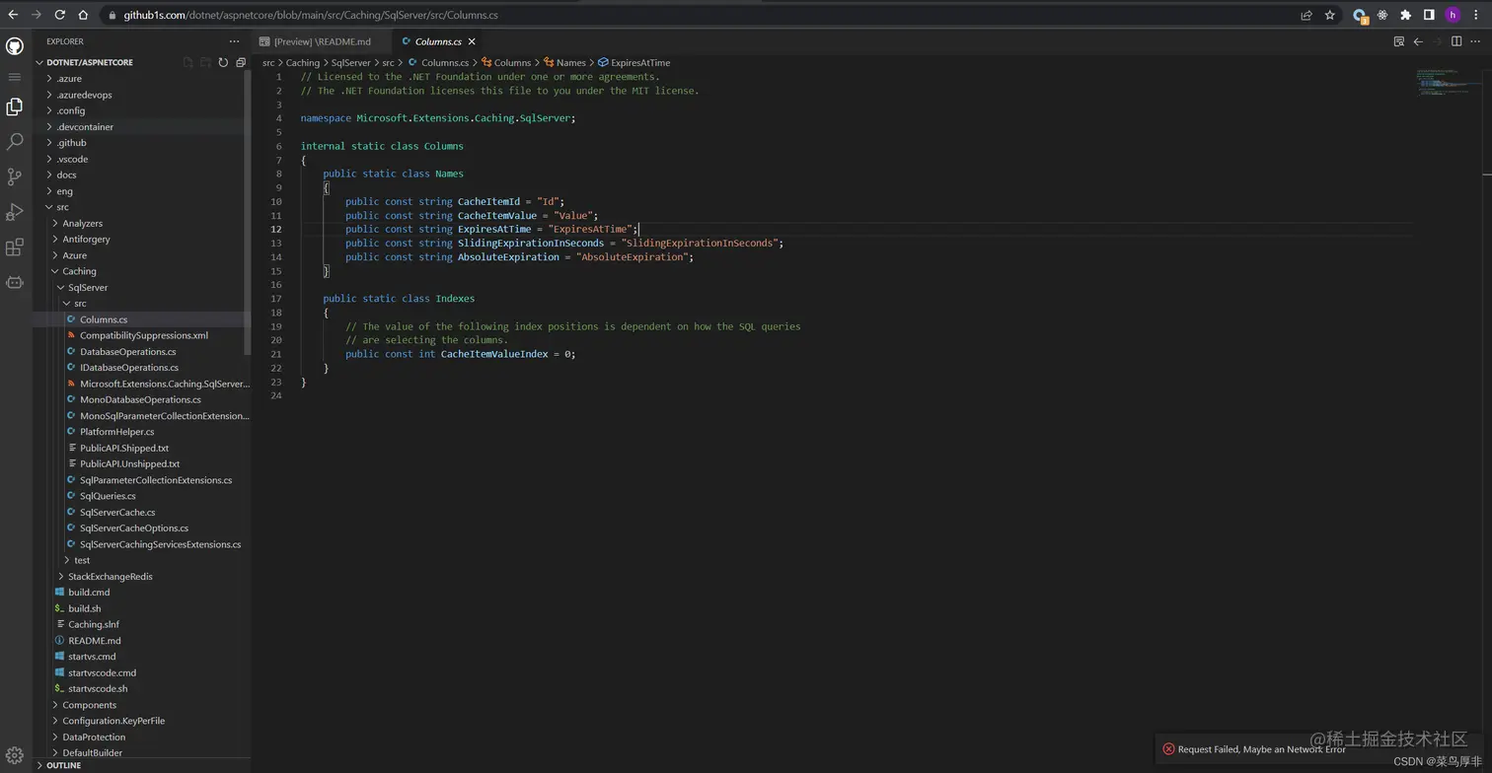
Task: Open the GitHub logo in activity bar
Action: [14, 46]
